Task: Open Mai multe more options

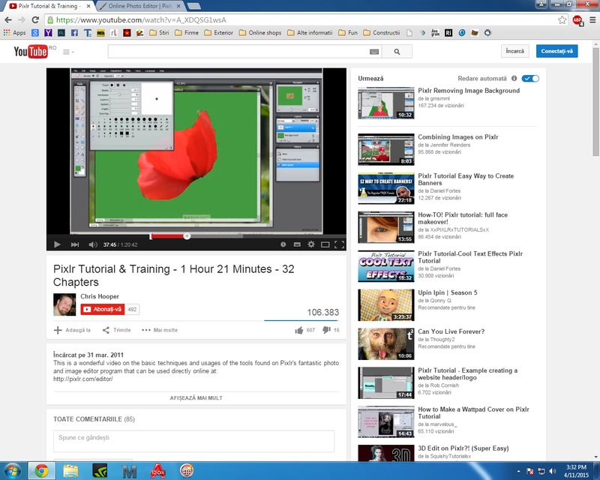Action: click(x=160, y=330)
